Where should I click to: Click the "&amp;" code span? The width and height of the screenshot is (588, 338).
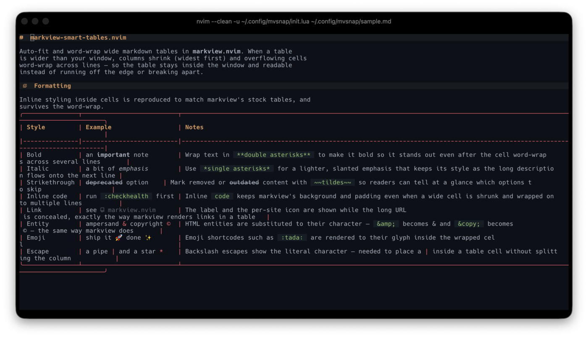coord(386,224)
